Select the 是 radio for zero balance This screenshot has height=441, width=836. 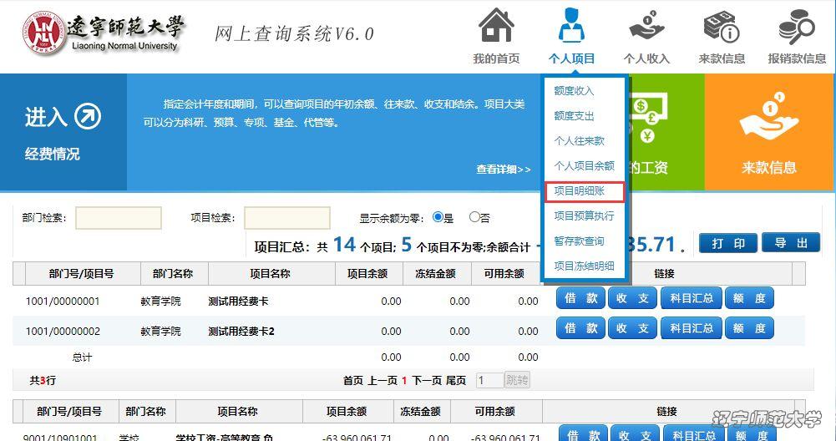[x=437, y=217]
